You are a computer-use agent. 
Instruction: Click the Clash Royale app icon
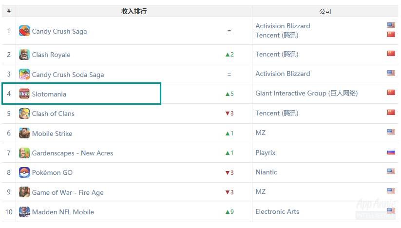[24, 55]
